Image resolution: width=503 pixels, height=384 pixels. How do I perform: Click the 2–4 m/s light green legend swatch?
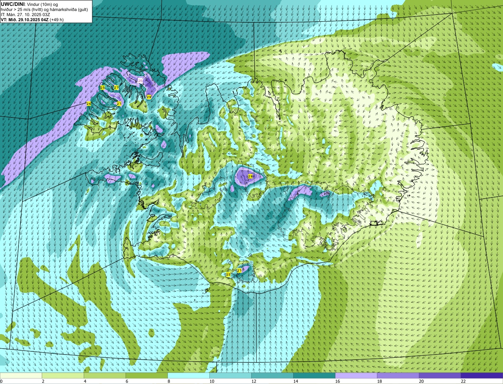click(63, 375)
